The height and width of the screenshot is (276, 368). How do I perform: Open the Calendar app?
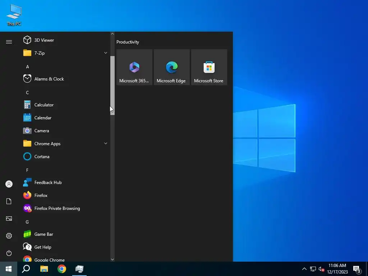(65, 118)
